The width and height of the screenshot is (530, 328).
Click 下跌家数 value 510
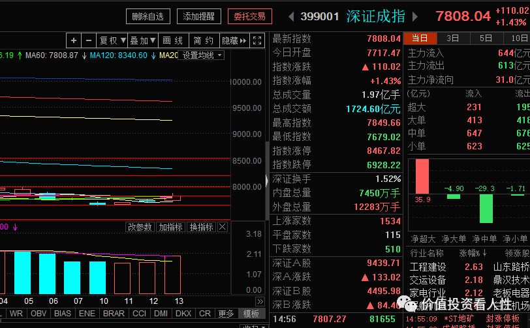pyautogui.click(x=393, y=249)
